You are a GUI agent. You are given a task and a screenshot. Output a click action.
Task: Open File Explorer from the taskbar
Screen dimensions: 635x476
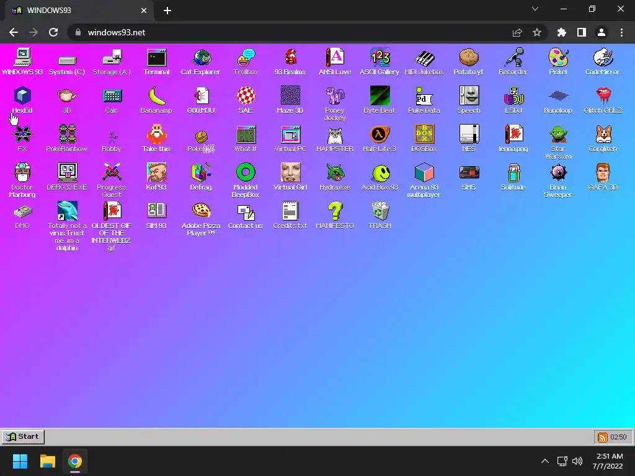(47, 461)
